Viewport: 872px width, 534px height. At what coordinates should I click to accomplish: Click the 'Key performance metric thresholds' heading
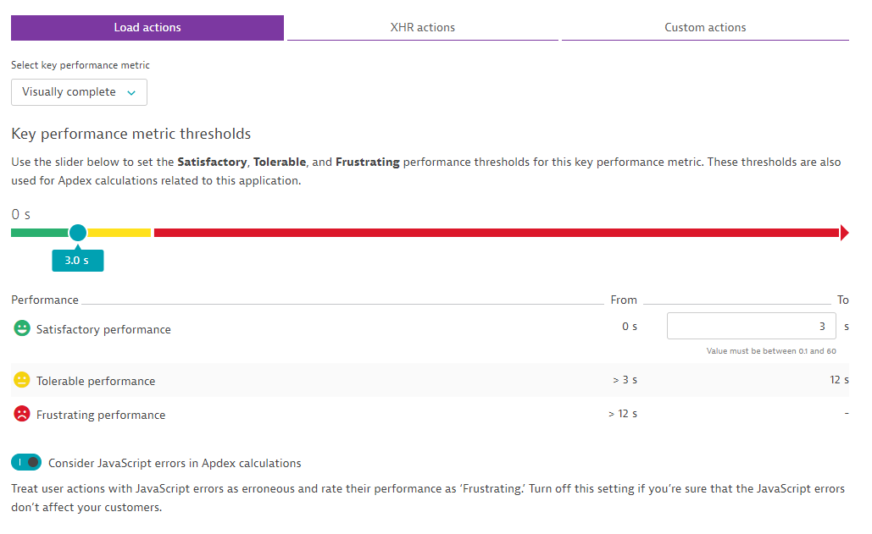click(131, 134)
